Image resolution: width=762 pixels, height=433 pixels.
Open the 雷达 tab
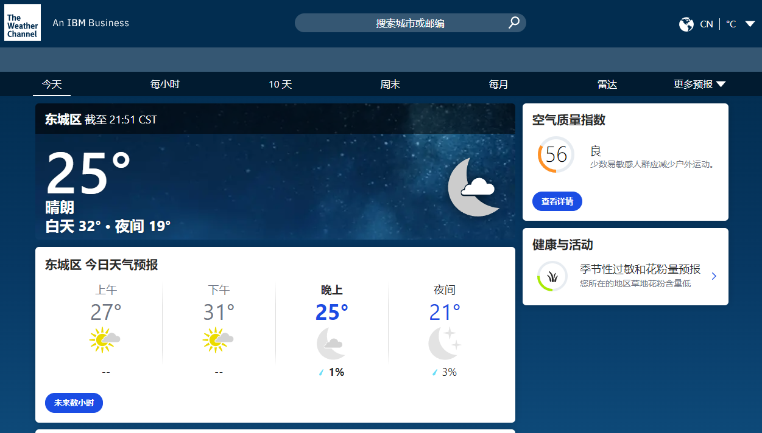coord(607,84)
